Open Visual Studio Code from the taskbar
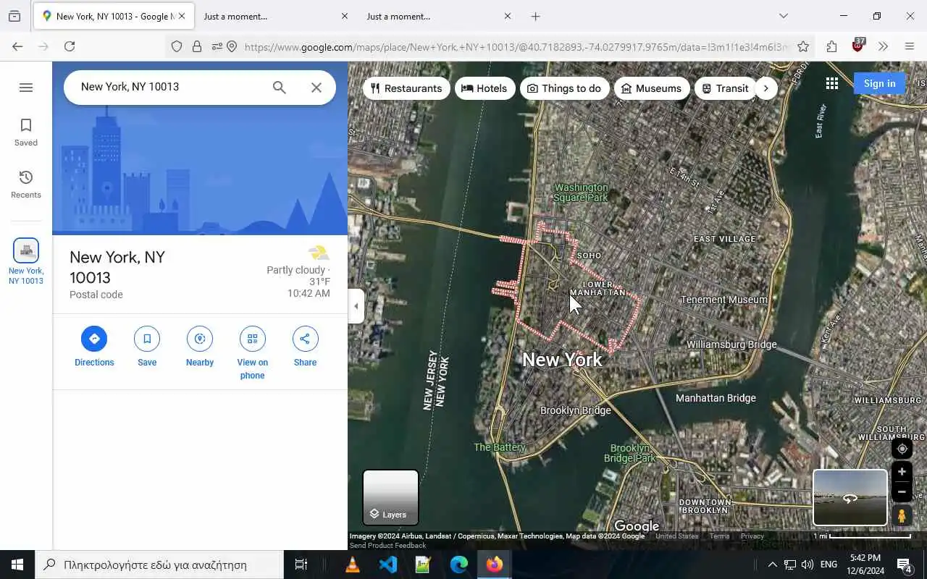Screen dimensions: 927x579 point(388,565)
